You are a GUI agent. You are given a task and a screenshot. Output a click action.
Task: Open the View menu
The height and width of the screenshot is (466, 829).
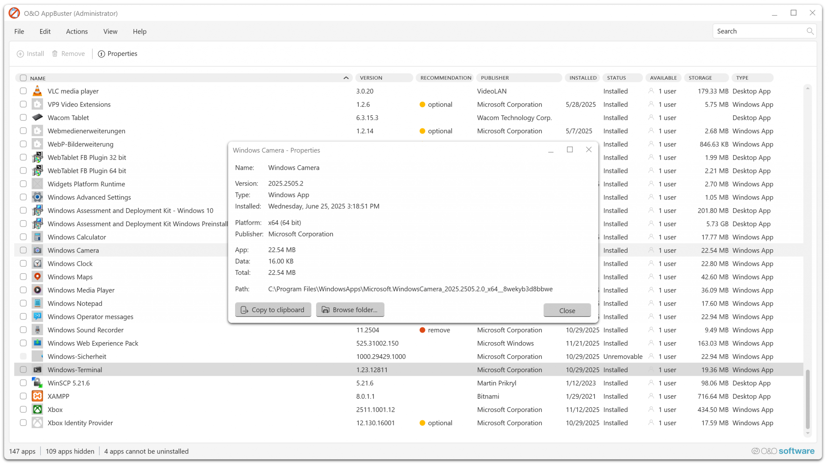click(110, 31)
